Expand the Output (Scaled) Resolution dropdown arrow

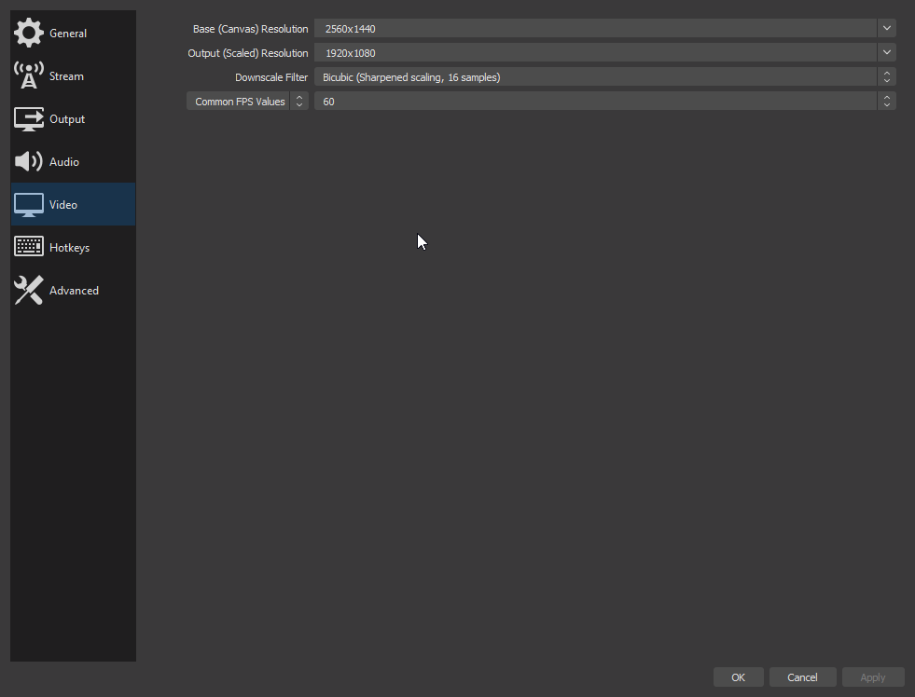tap(886, 53)
